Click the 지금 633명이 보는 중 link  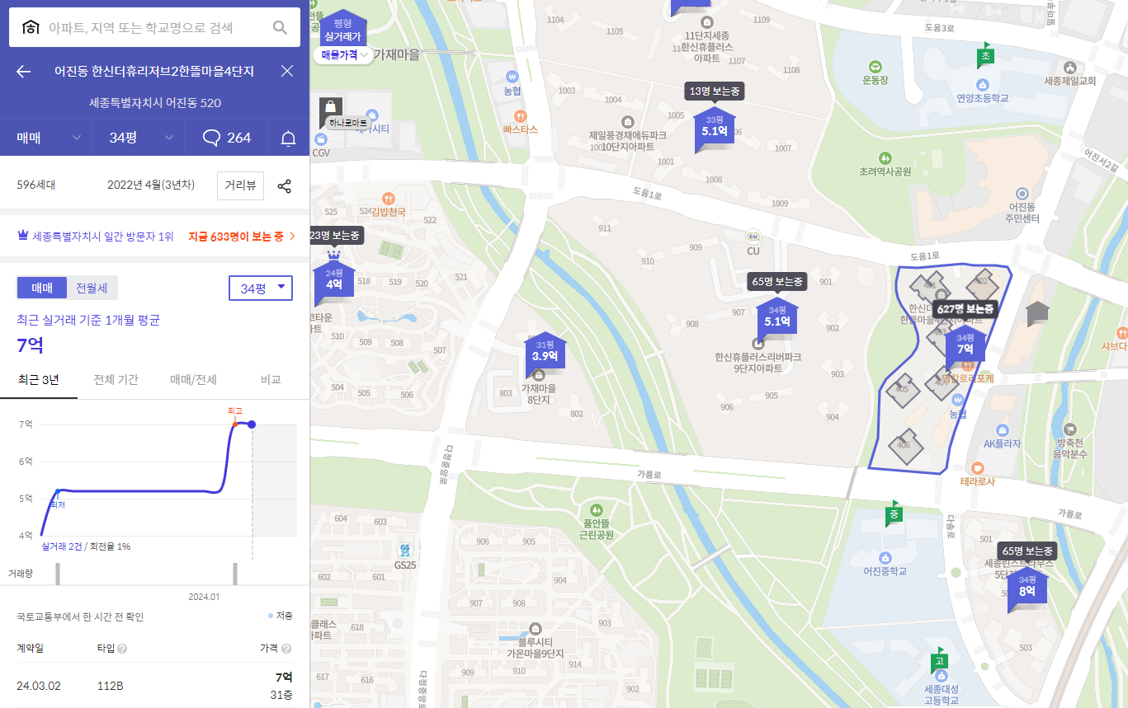[x=242, y=237]
